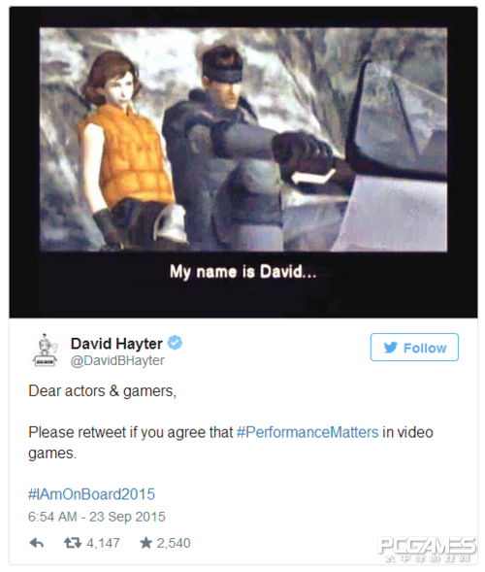The image size is (485, 572).
Task: Open the #IAmOnBoard2015 hashtag link
Action: (91, 494)
